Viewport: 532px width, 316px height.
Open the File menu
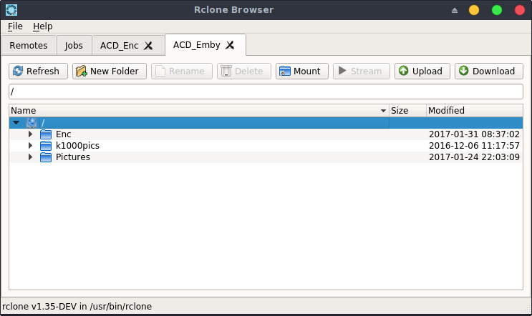click(x=15, y=26)
